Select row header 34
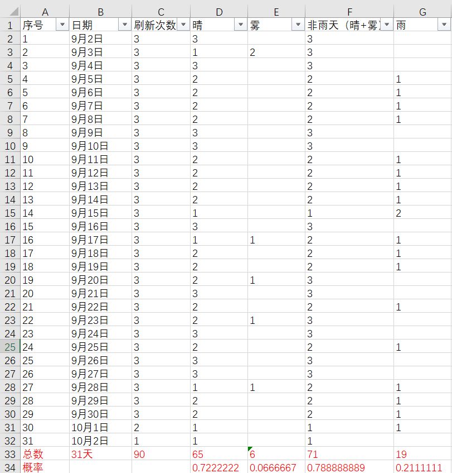The height and width of the screenshot is (473, 452). click(10, 467)
